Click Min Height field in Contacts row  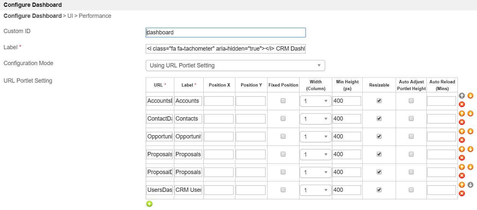click(x=346, y=119)
